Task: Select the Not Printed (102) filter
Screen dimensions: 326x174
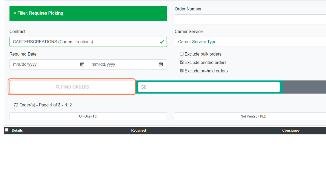Action: pos(250,116)
